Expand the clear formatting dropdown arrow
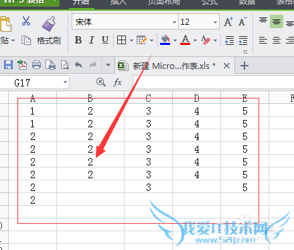The width and height of the screenshot is (294, 250). [215, 40]
